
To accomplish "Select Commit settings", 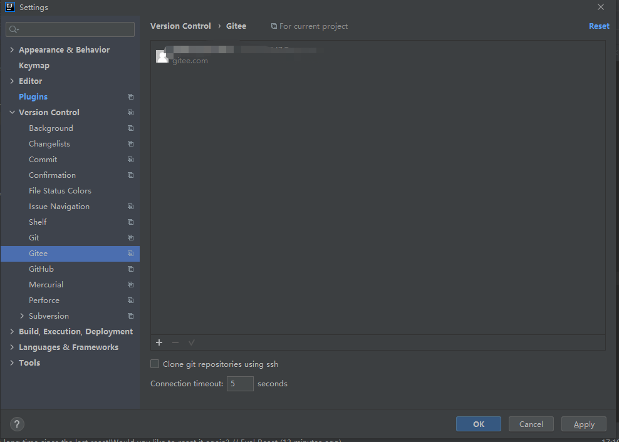I will (x=43, y=160).
